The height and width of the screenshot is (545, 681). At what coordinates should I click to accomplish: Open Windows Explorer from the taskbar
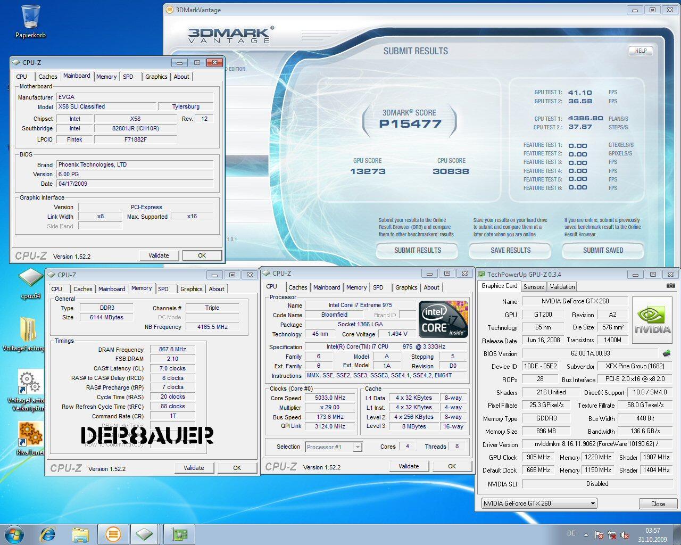tap(80, 534)
